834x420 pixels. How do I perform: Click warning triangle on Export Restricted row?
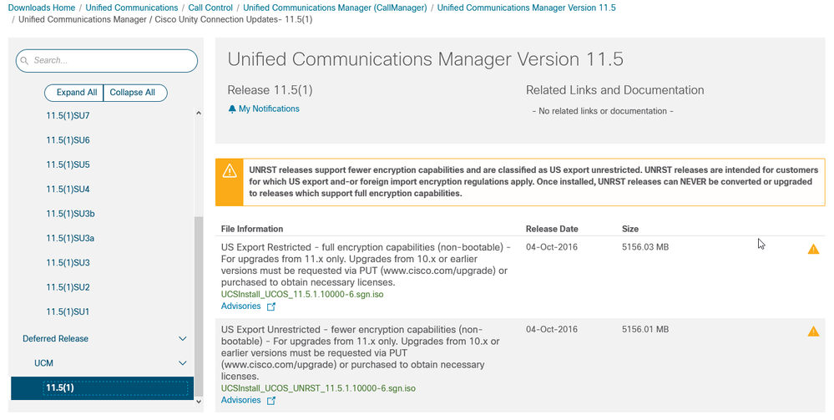813,249
